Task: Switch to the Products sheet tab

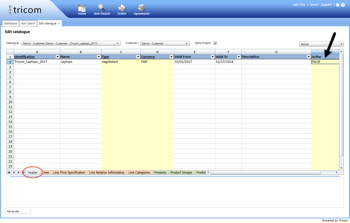Action: (160, 172)
